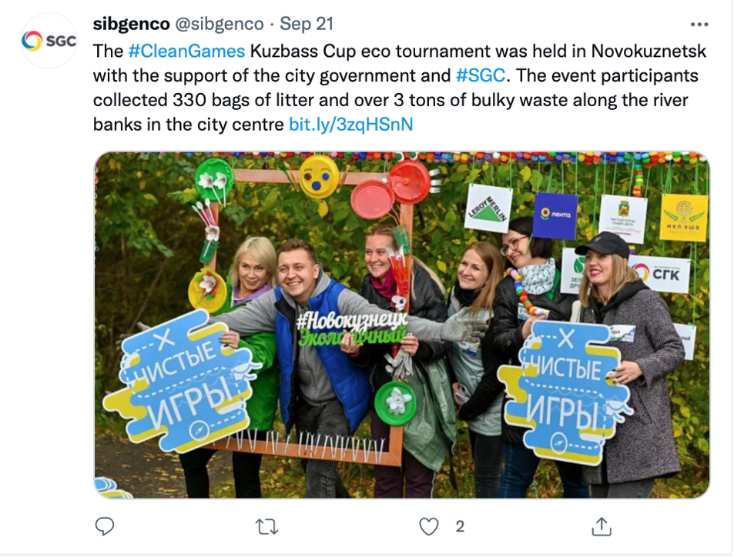
Task: Like the tweet with heart icon
Action: tap(429, 526)
